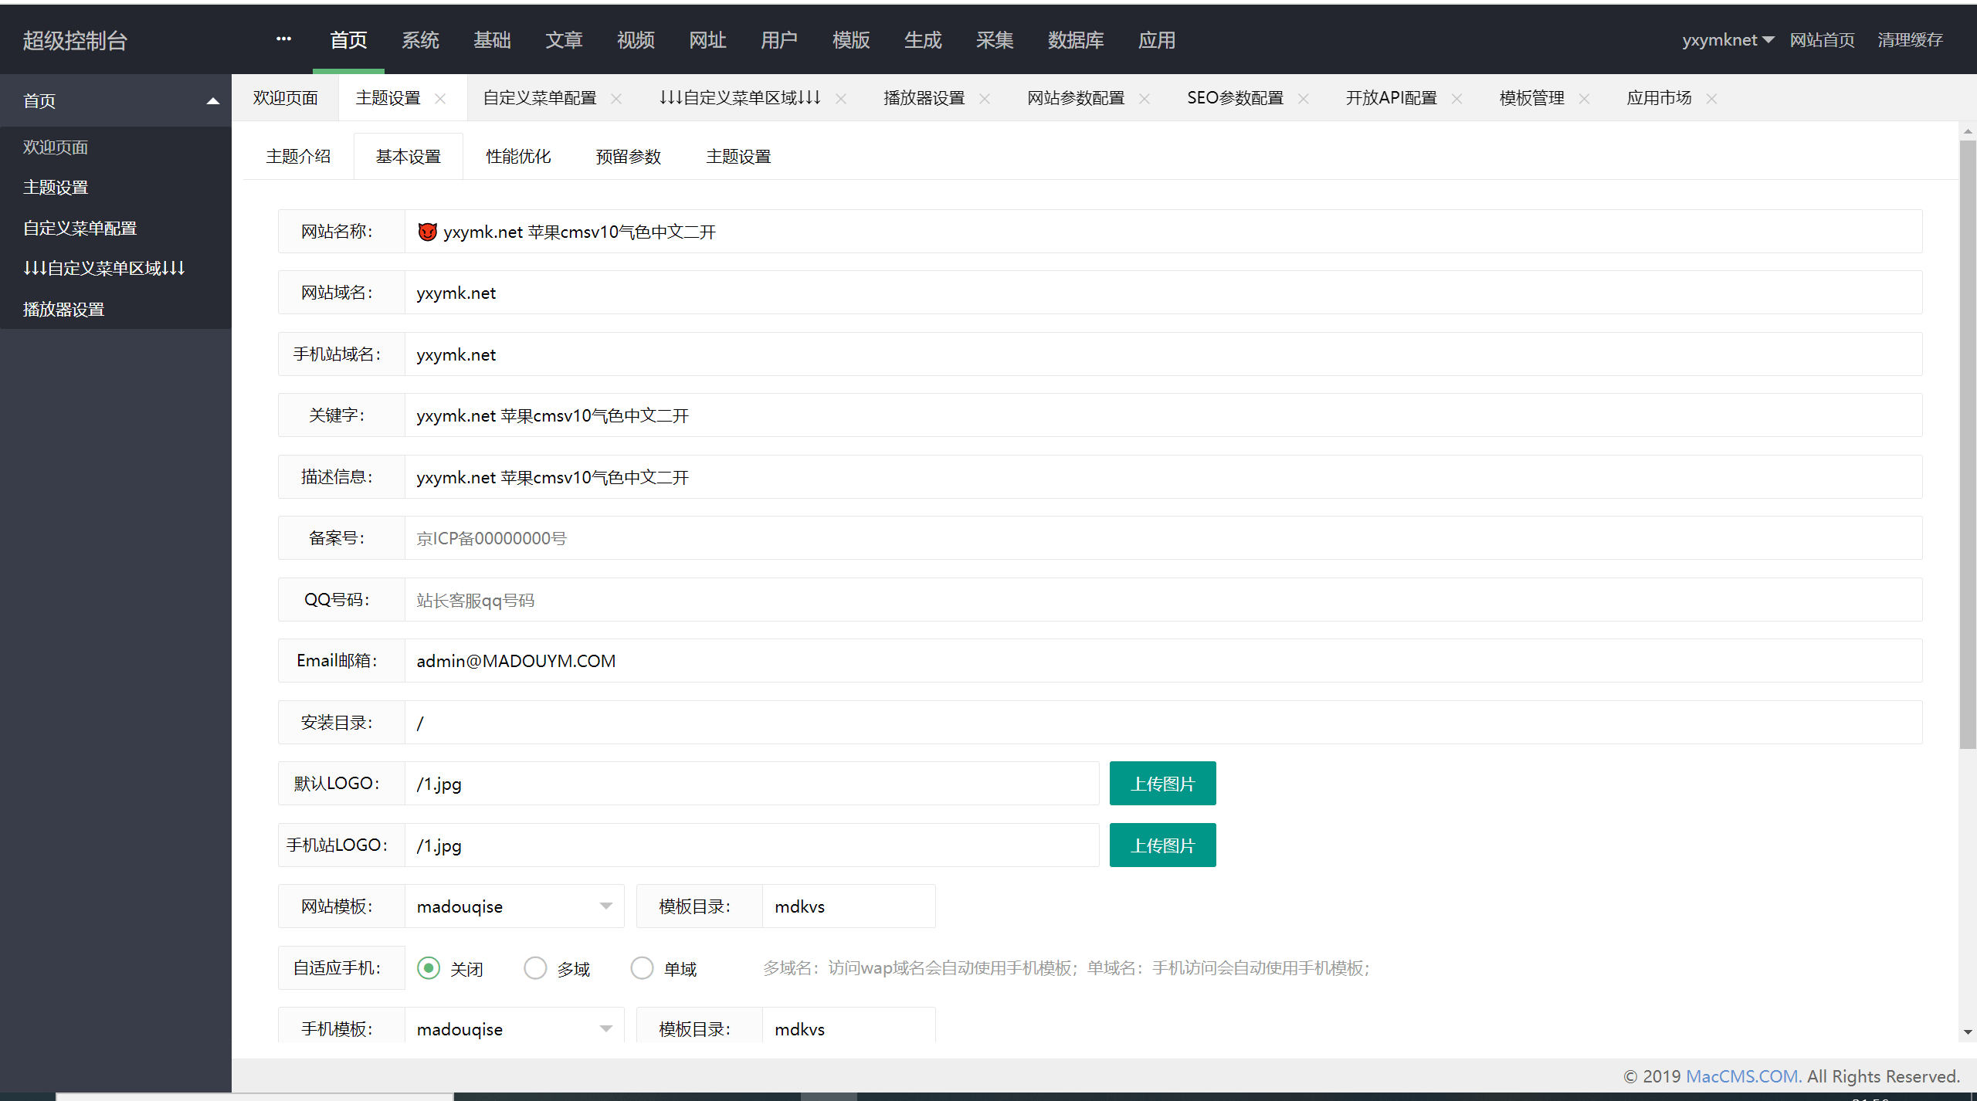
Task: Go to the 首页 top menu
Action: click(348, 40)
